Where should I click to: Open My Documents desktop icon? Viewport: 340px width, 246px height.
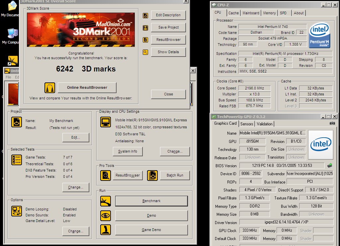11,9
